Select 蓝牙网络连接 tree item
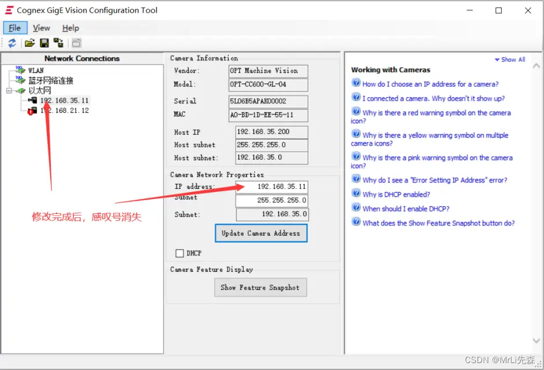Image resolution: width=544 pixels, height=370 pixels. point(51,80)
